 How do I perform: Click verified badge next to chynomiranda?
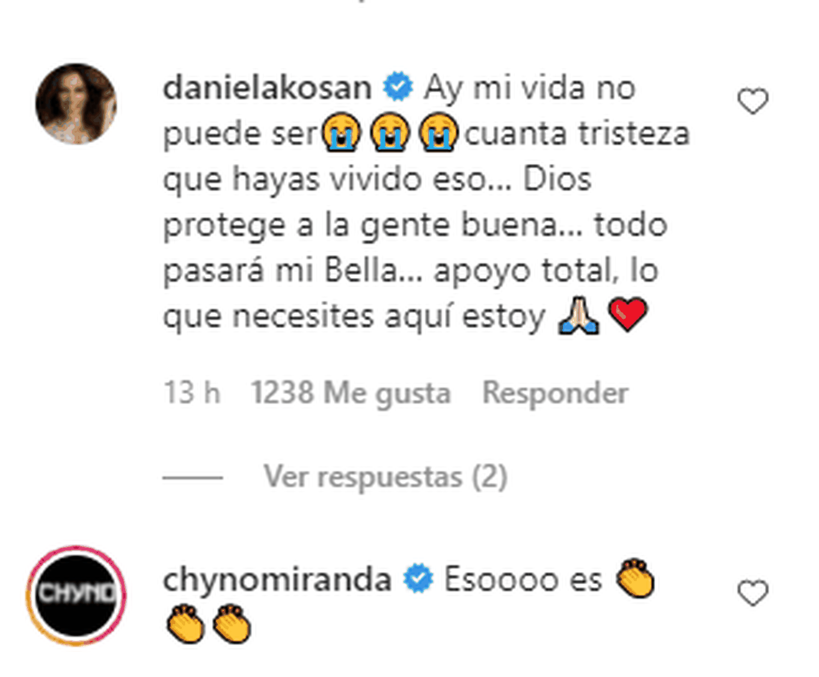pos(418,579)
